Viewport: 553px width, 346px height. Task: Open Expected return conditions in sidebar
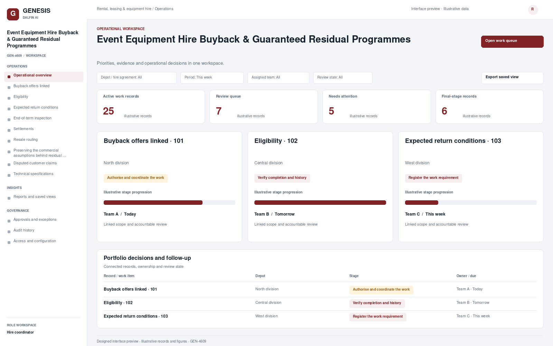(44, 108)
